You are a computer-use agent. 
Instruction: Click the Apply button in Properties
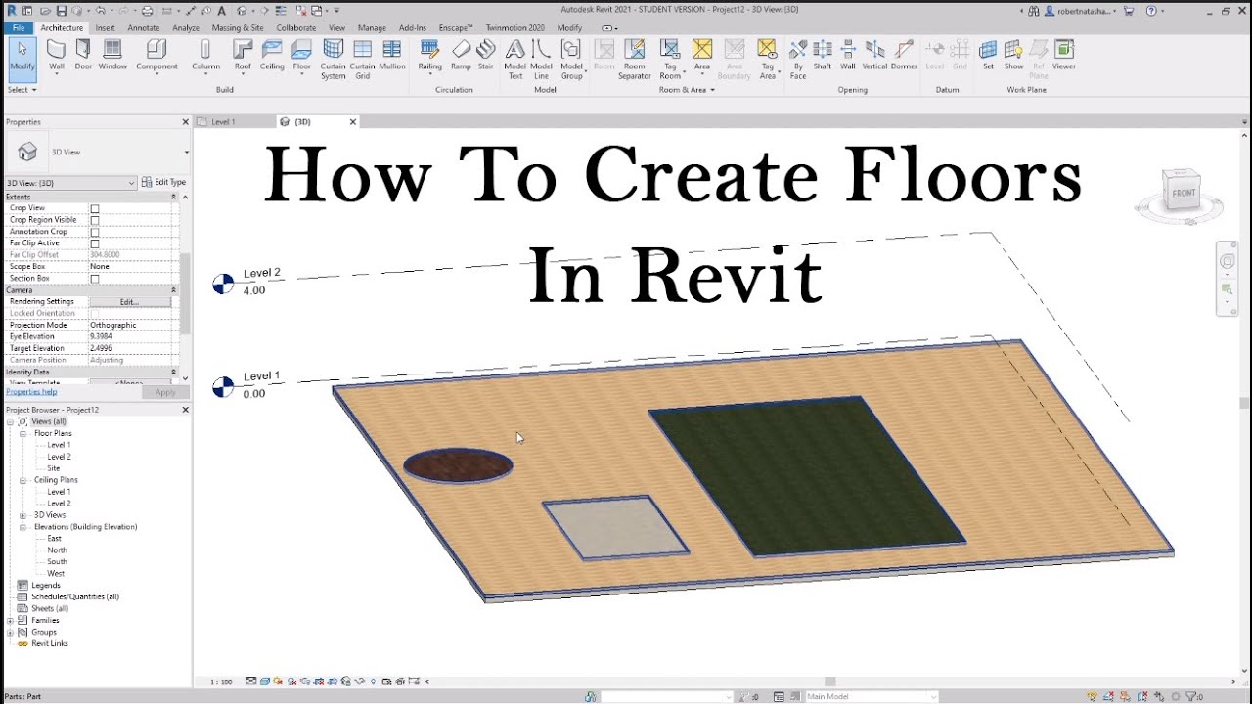tap(165, 392)
